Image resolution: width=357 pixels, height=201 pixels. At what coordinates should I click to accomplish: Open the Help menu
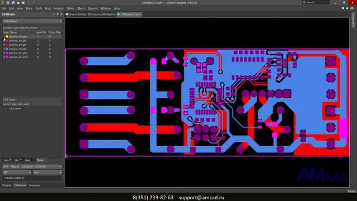click(x=117, y=8)
